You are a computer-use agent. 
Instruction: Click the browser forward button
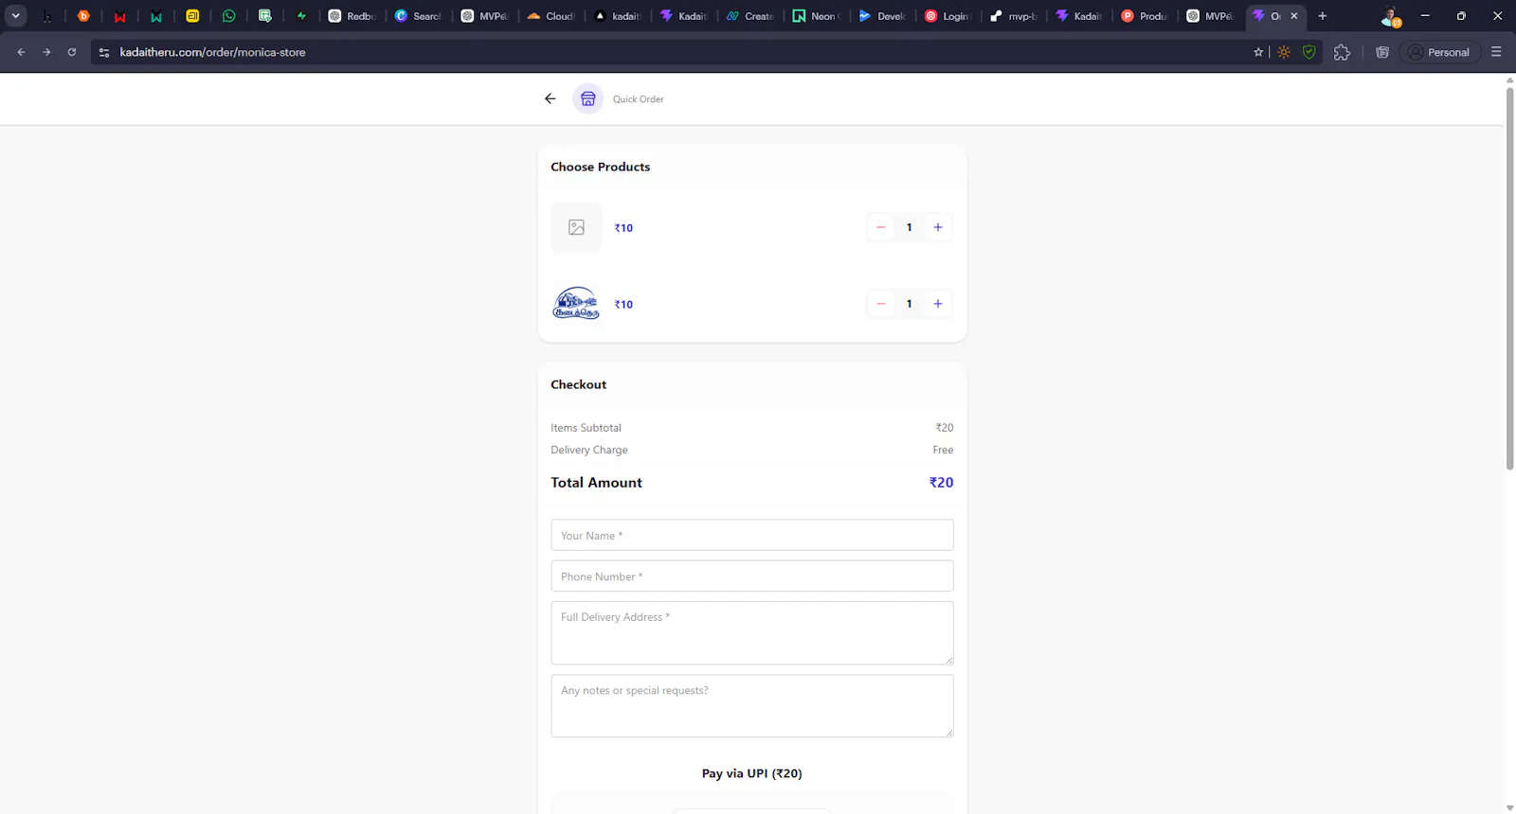click(x=46, y=52)
